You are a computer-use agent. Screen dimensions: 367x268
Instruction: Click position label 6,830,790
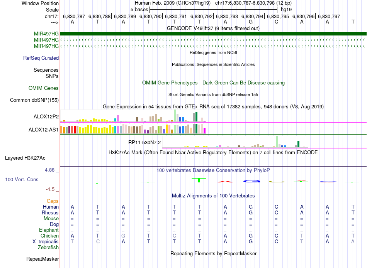151,16
